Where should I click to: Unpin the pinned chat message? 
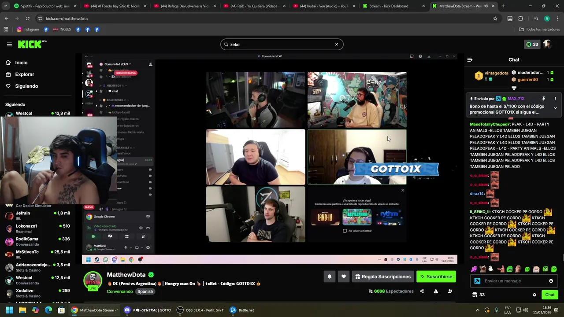click(x=543, y=99)
